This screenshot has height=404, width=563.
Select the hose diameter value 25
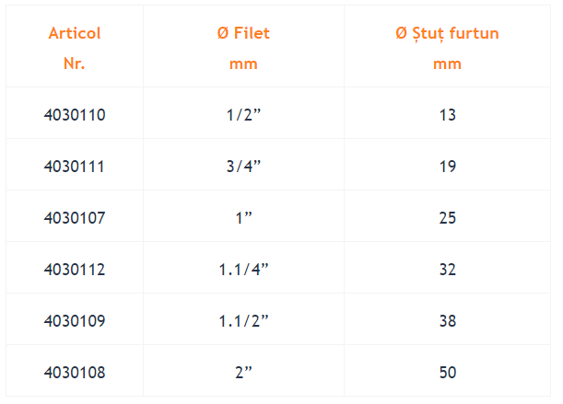448,218
